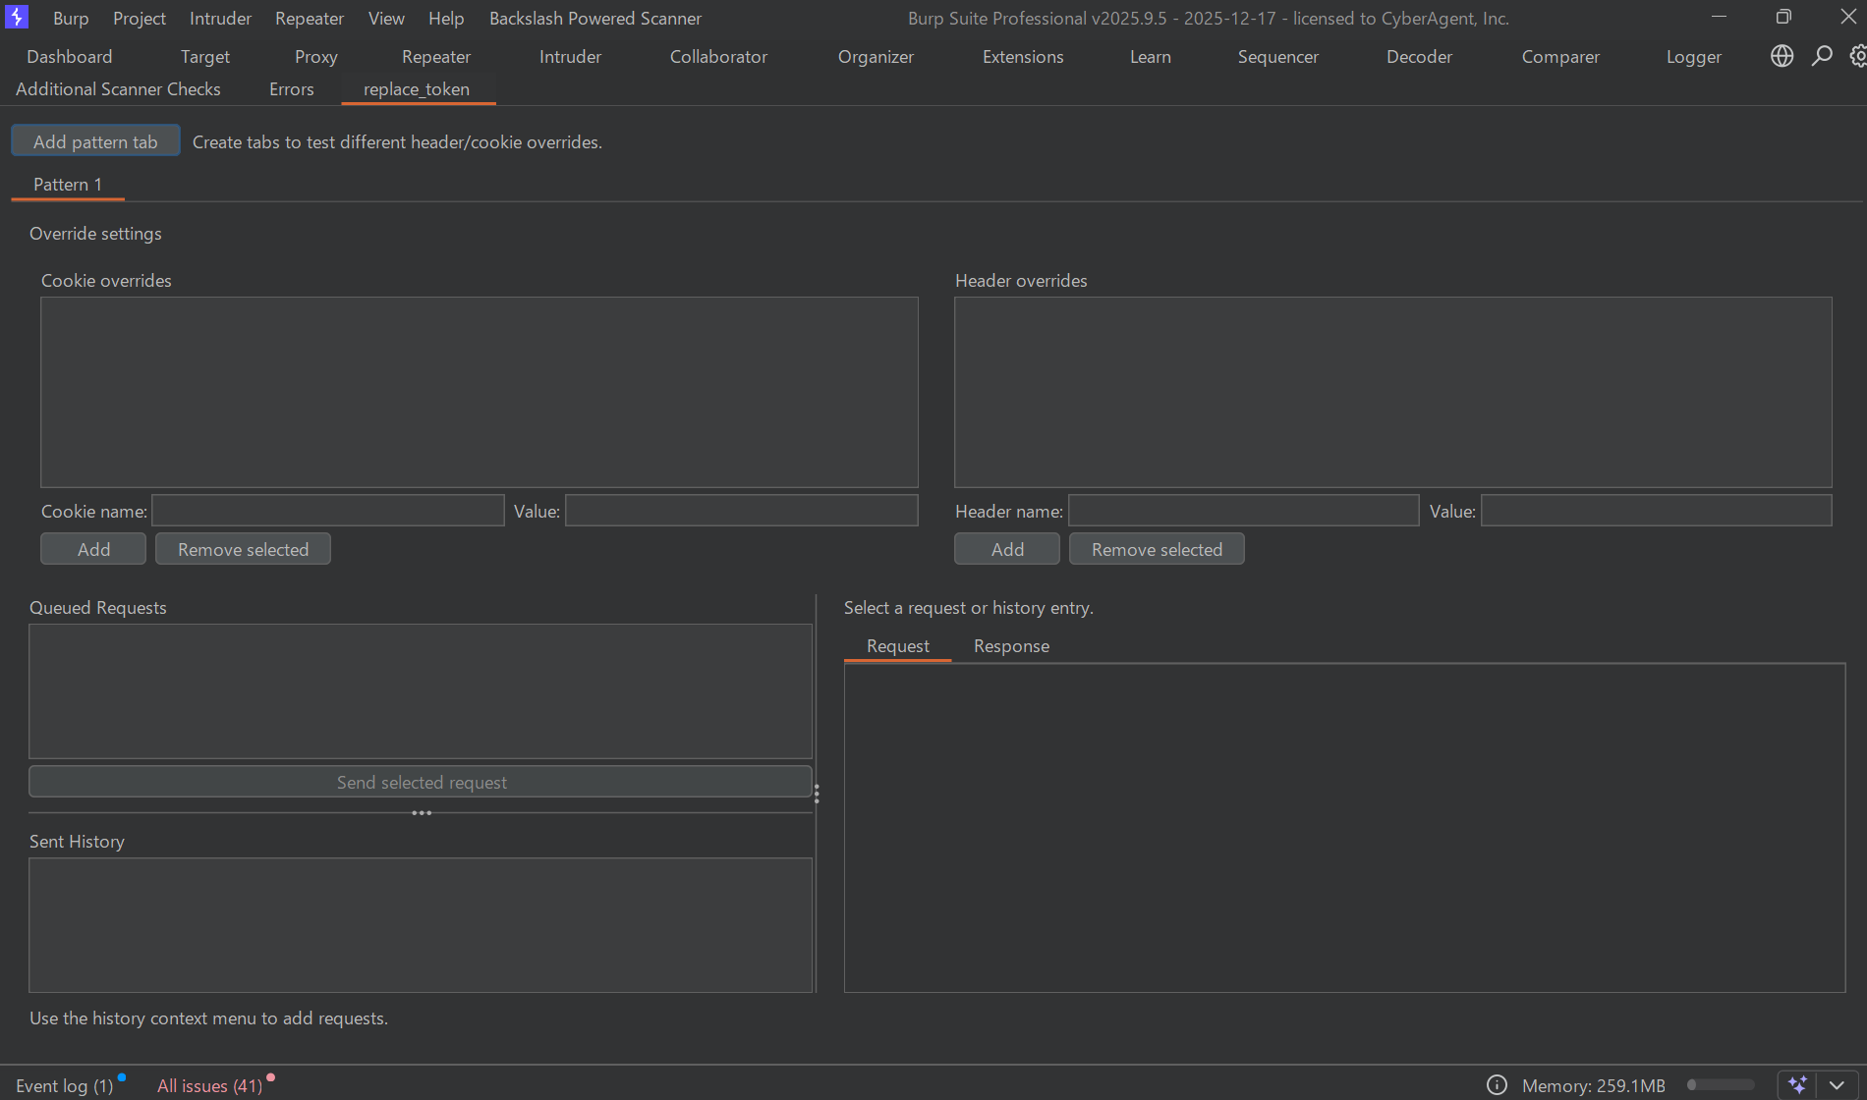1867x1100 pixels.
Task: Click Remove selected under Header overrides
Action: click(x=1158, y=549)
